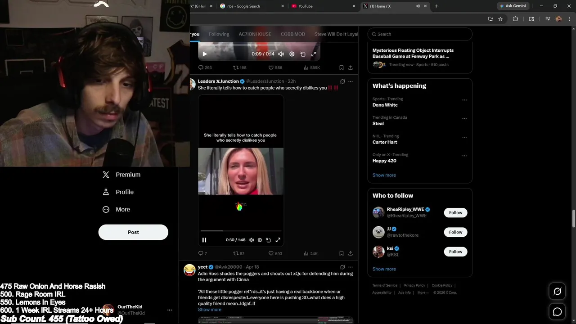Bookmark the top post with 559K views
The height and width of the screenshot is (324, 576).
click(x=341, y=67)
